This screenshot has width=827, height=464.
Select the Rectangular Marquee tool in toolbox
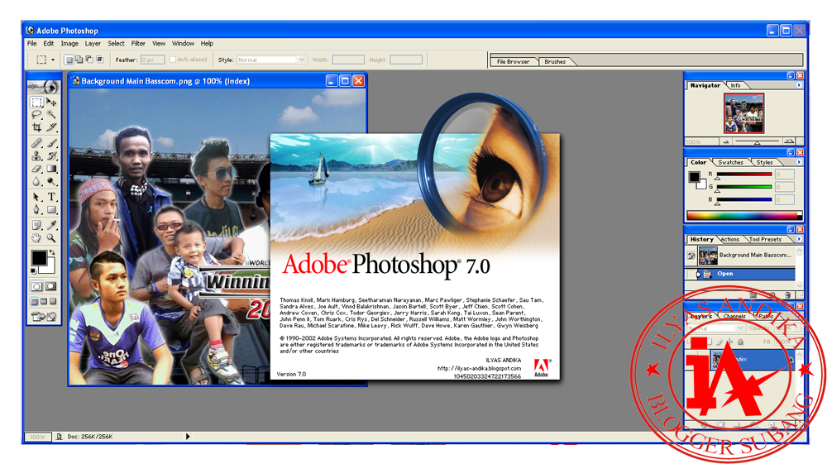[x=37, y=103]
